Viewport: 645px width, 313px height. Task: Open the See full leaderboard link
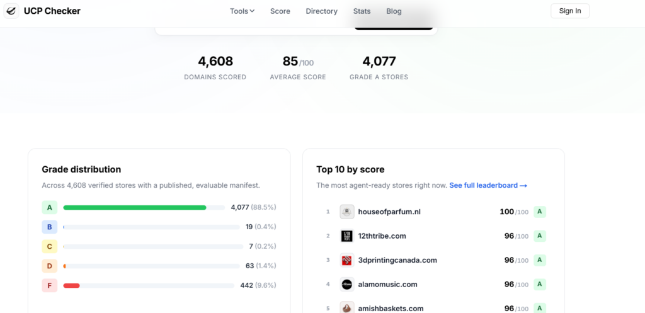pos(488,186)
